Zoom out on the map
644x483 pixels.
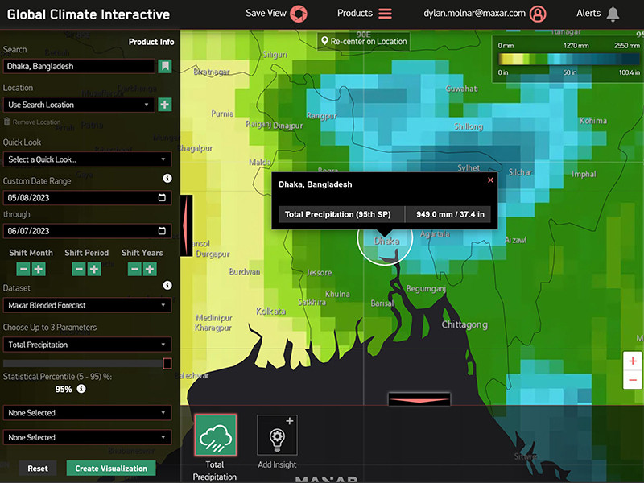(x=633, y=380)
